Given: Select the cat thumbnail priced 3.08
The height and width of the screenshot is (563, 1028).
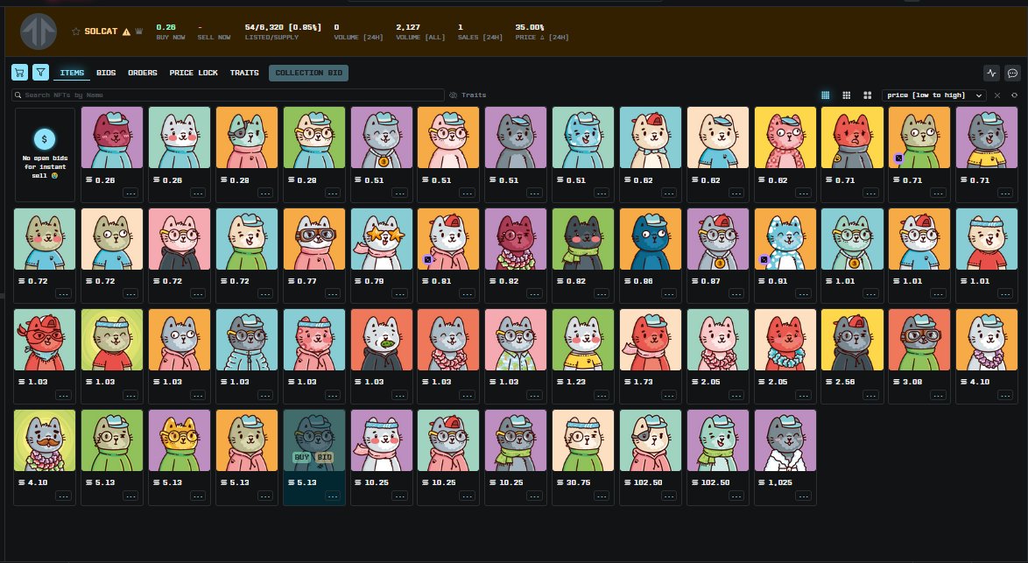Looking at the screenshot, I should (919, 340).
